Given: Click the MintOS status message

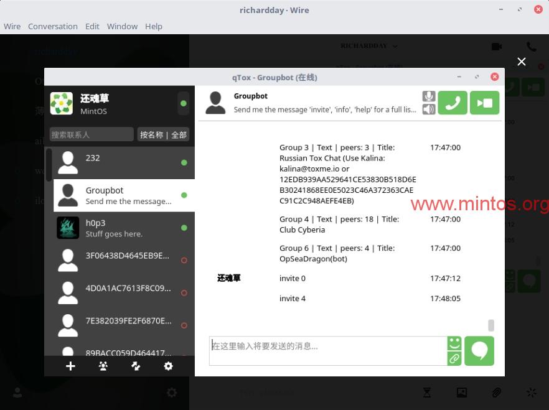Looking at the screenshot, I should (93, 111).
